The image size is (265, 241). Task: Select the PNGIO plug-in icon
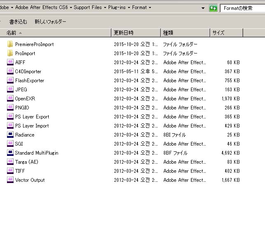10,108
